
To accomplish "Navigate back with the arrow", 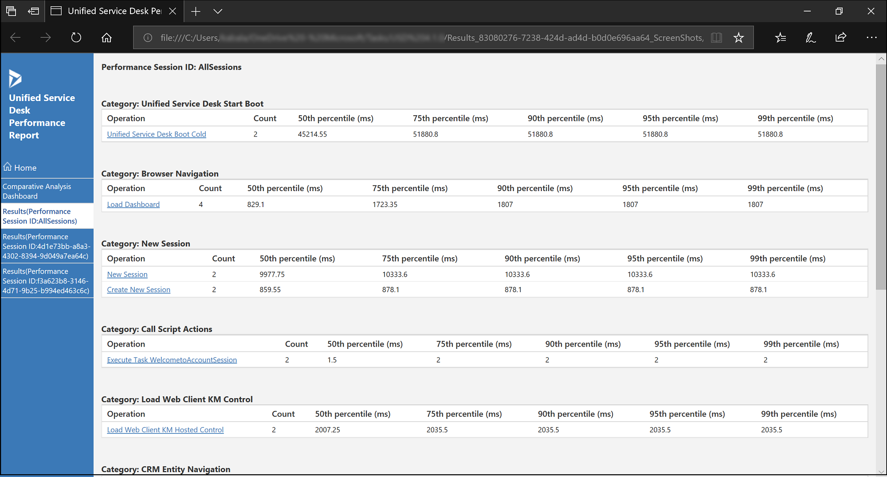I will point(16,37).
